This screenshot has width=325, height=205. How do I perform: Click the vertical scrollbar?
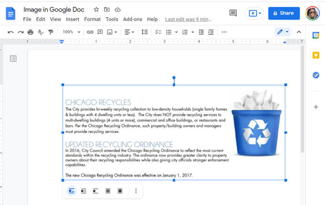pyautogui.click(x=303, y=99)
